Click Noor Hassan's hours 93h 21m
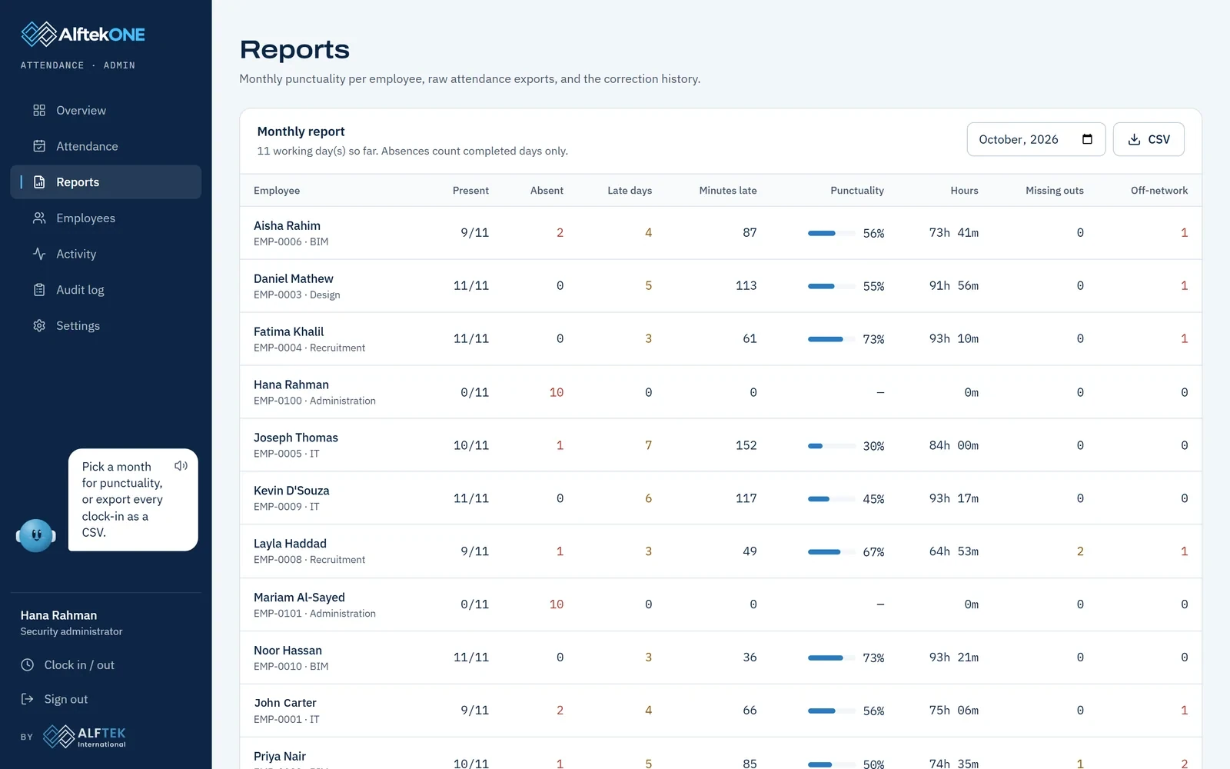 [x=954, y=657]
